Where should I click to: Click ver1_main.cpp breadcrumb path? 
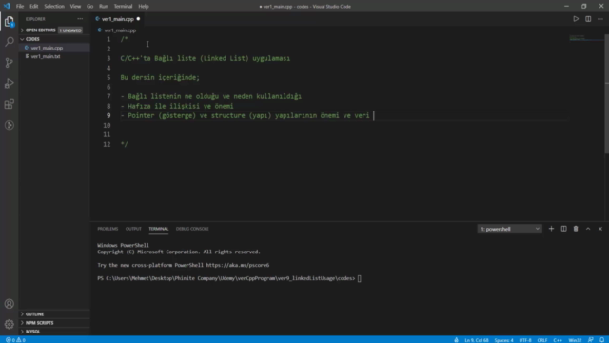tap(120, 30)
